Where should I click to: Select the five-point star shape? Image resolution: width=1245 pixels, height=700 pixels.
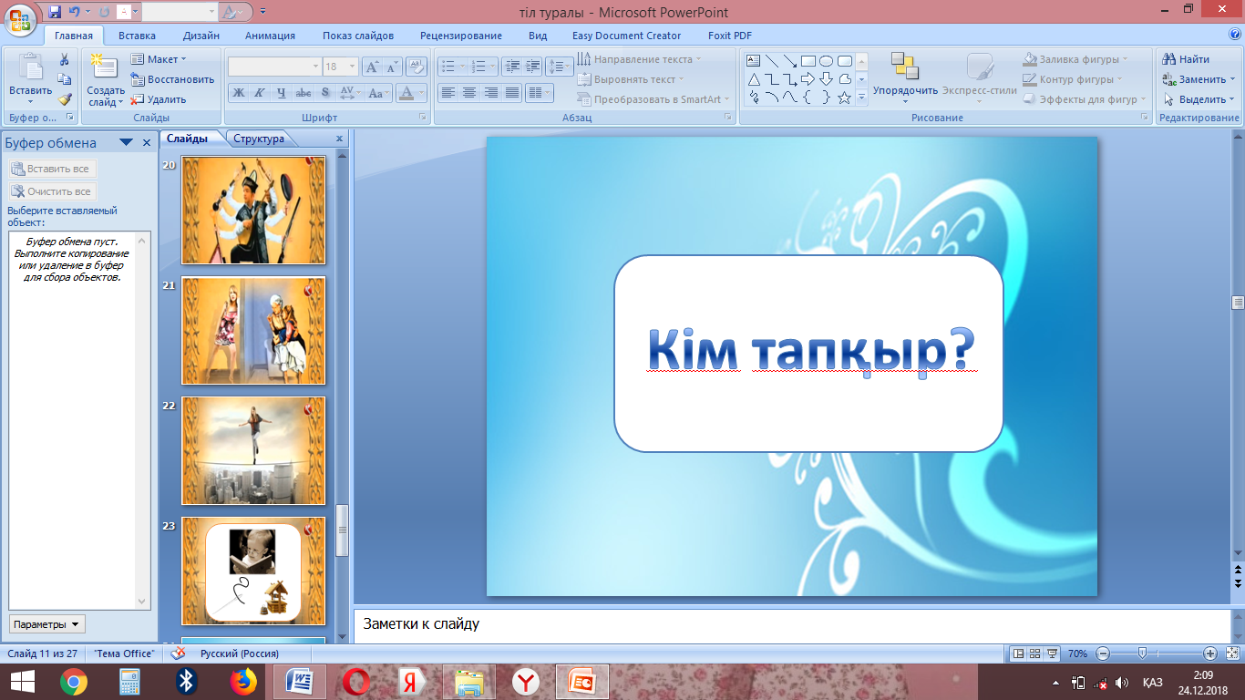[x=844, y=98]
